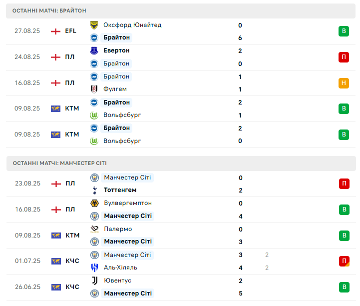Click the Tottenham crest icon

(x=94, y=190)
